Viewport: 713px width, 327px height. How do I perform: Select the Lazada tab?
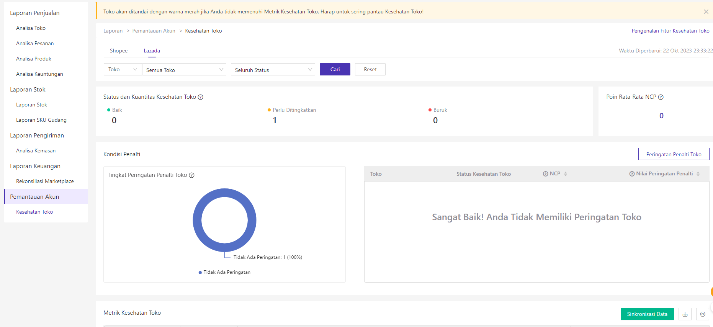pos(152,51)
